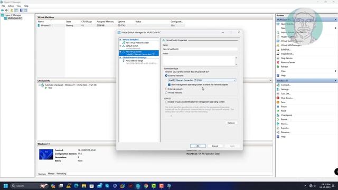
Task: Toggle Allow management operating system sharing checkbox
Action: [169, 84]
